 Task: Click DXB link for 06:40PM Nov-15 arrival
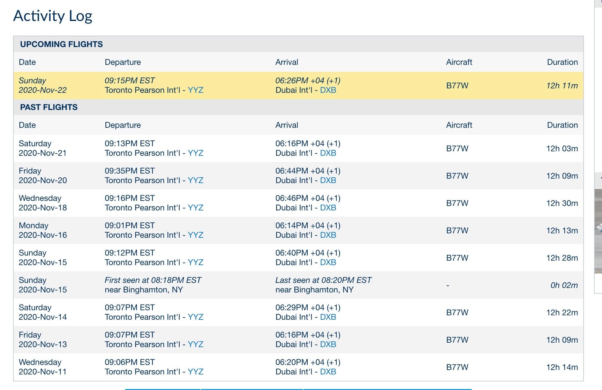328,263
